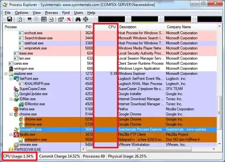Open the View menu
Viewport: 225px width, 162px height.
(x=37, y=13)
